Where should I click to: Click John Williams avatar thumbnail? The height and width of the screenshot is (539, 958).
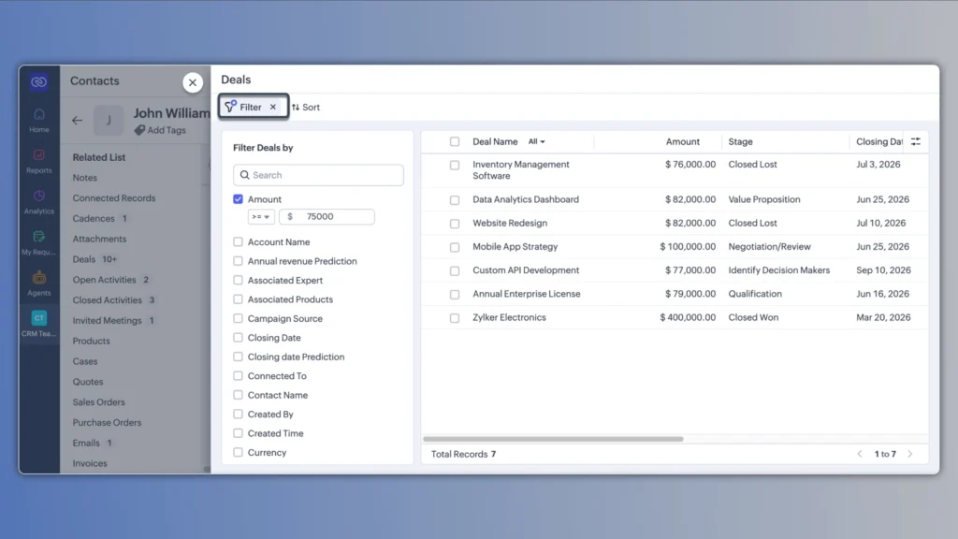point(109,121)
